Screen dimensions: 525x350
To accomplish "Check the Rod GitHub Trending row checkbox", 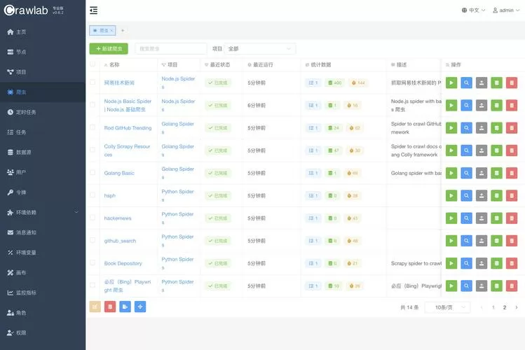I will pyautogui.click(x=93, y=127).
